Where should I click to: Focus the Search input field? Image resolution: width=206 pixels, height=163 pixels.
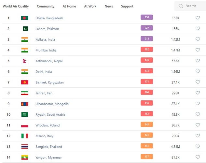point(193,6)
